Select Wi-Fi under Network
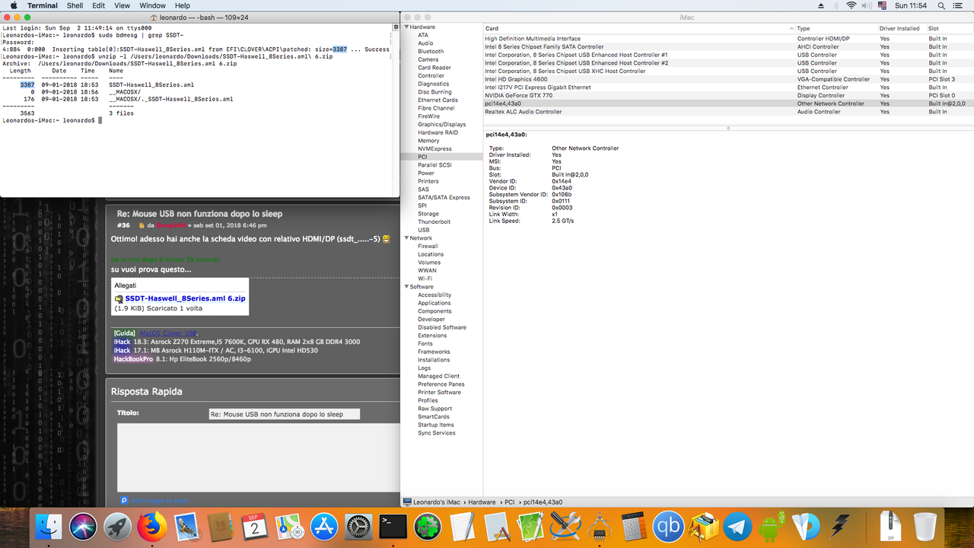 click(425, 279)
